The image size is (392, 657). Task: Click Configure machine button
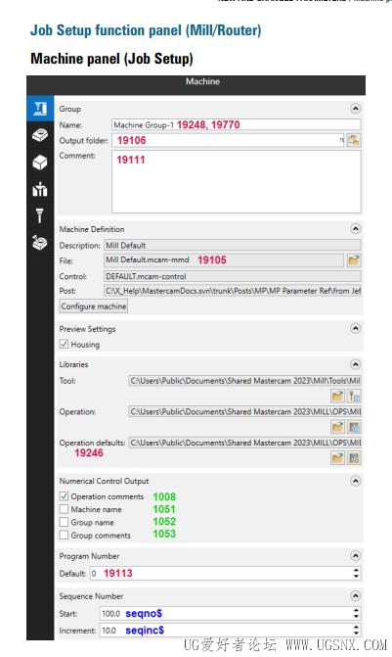pyautogui.click(x=94, y=306)
